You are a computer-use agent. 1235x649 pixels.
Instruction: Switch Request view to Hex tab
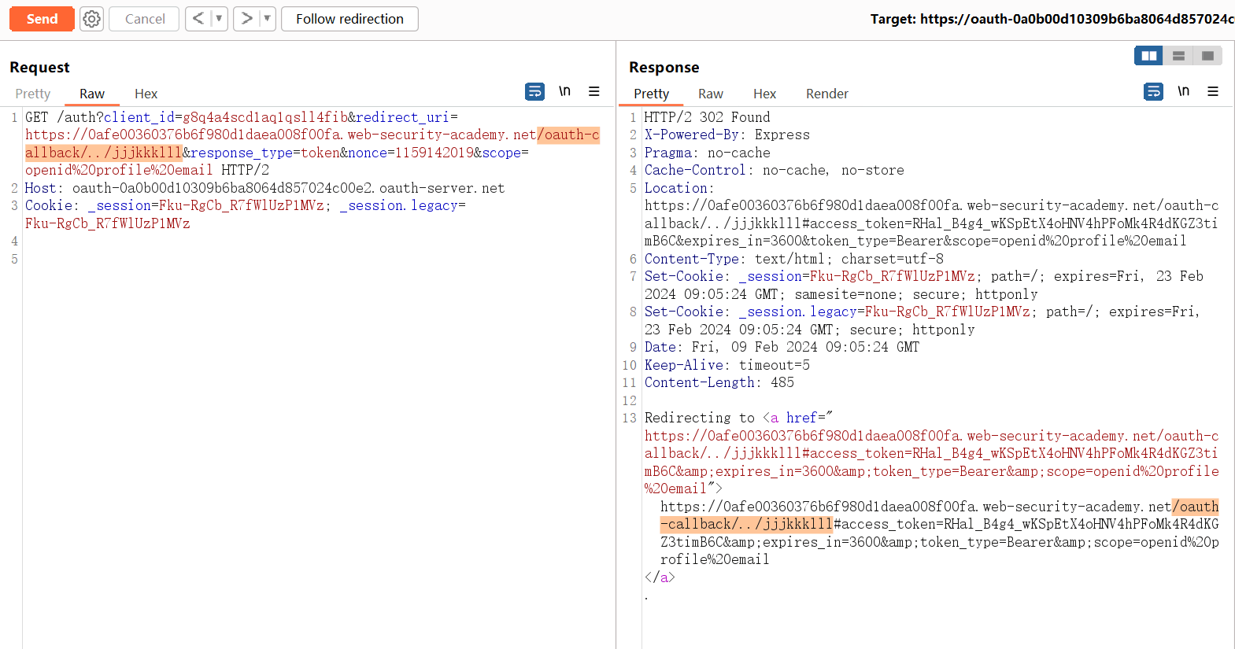click(146, 94)
